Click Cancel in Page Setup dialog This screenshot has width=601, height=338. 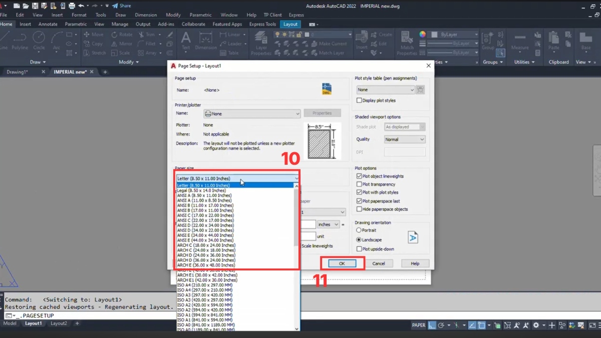coord(379,263)
